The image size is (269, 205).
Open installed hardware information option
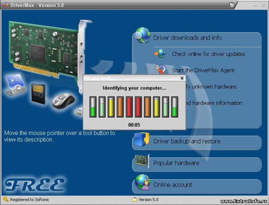pyautogui.click(x=214, y=103)
